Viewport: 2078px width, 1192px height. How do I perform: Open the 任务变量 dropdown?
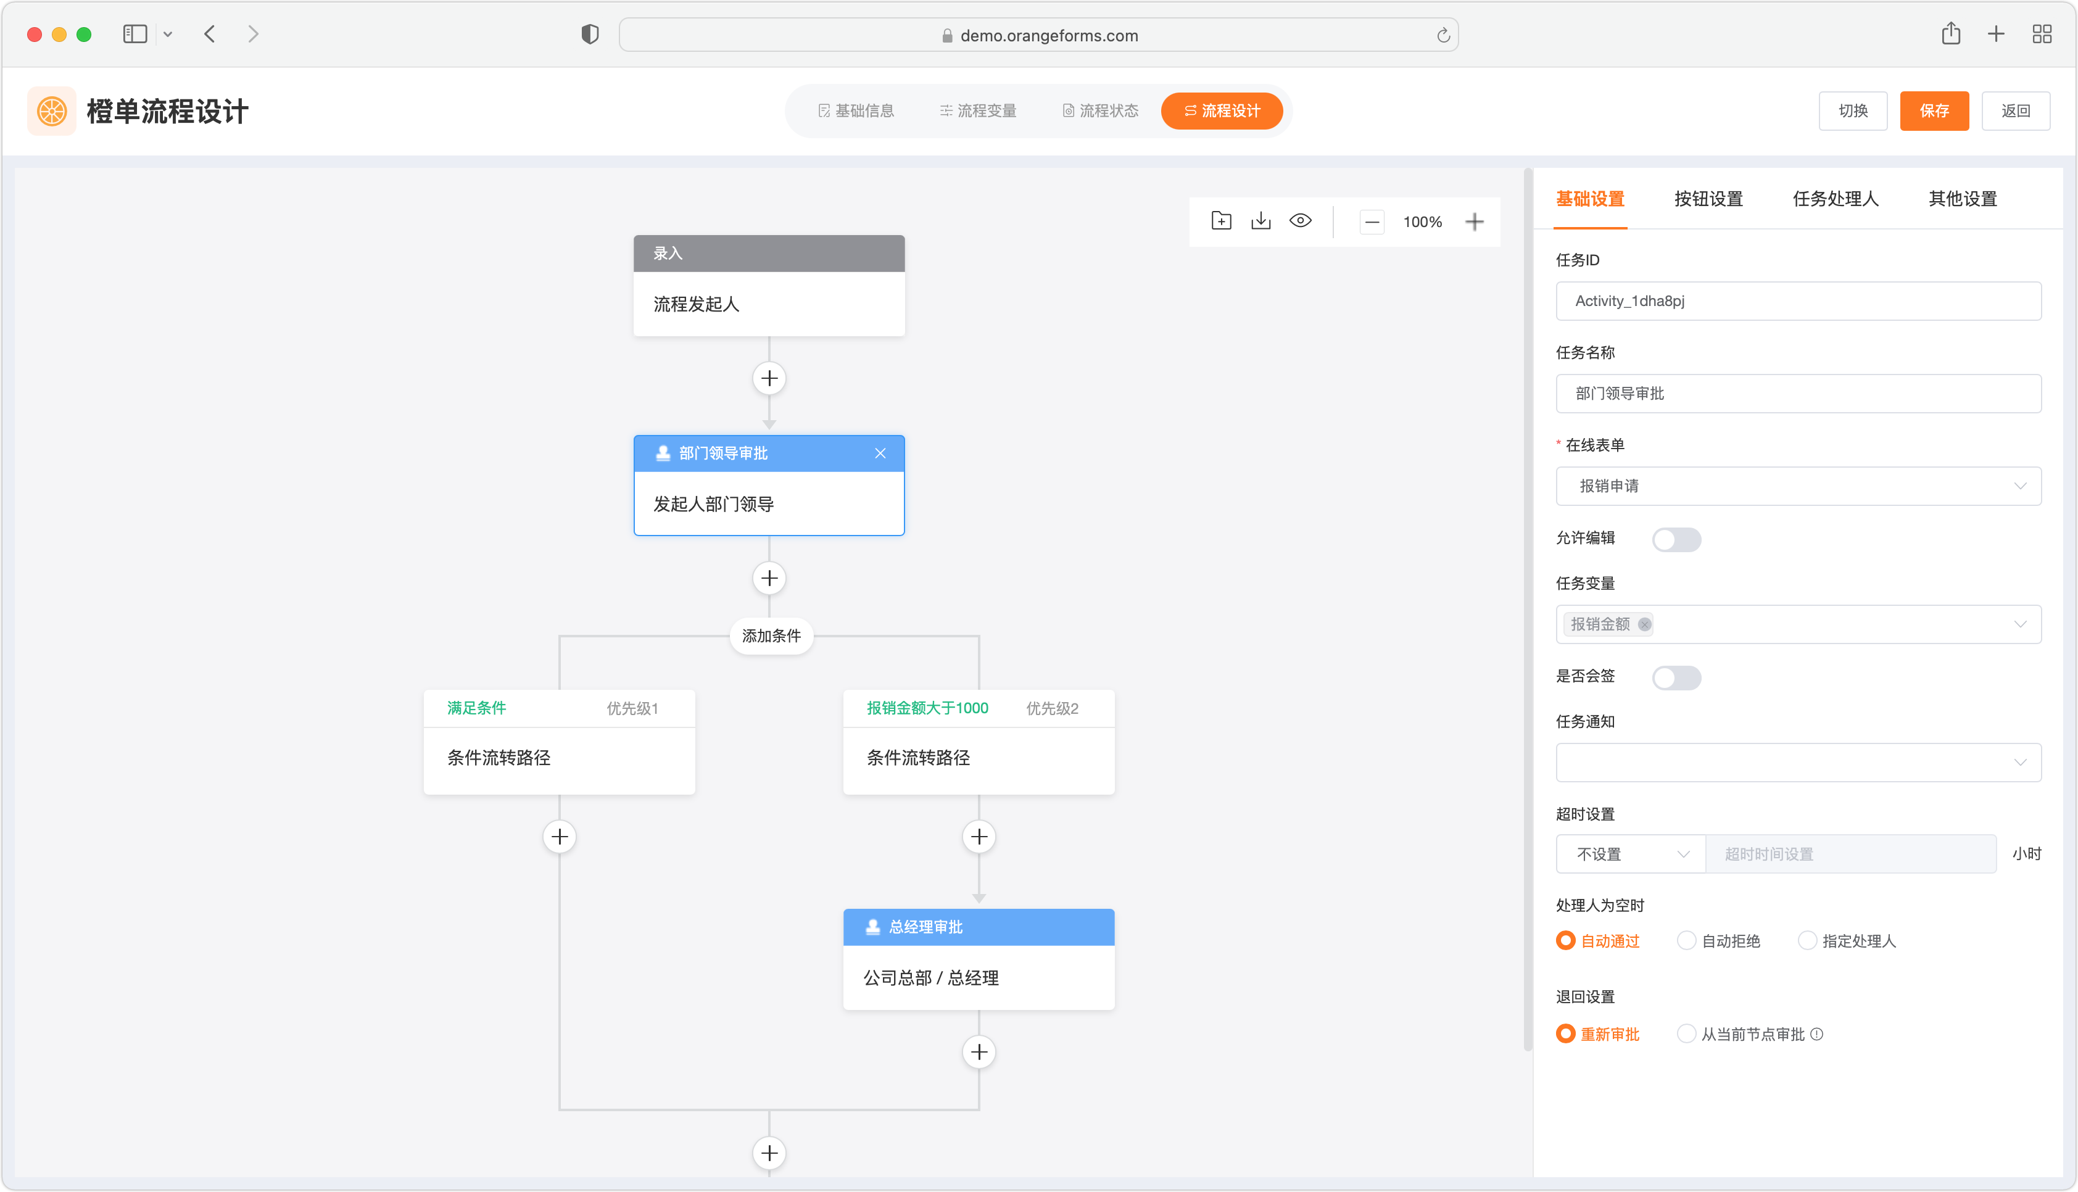point(1798,624)
